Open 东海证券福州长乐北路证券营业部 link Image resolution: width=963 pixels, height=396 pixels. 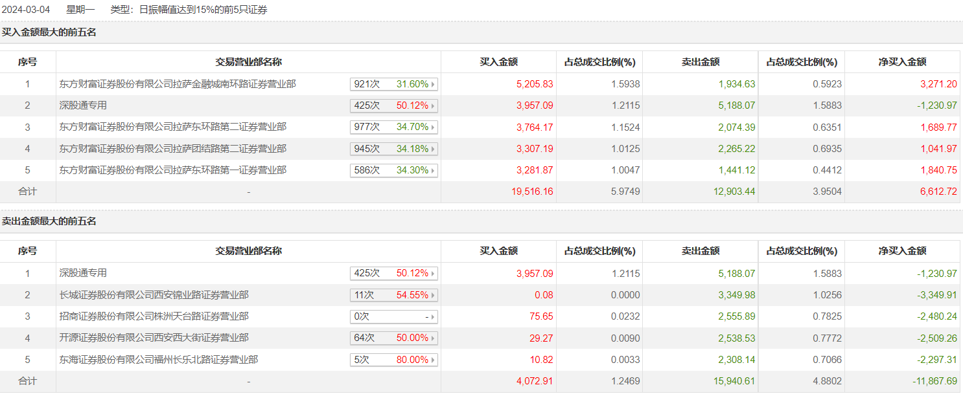click(x=158, y=359)
